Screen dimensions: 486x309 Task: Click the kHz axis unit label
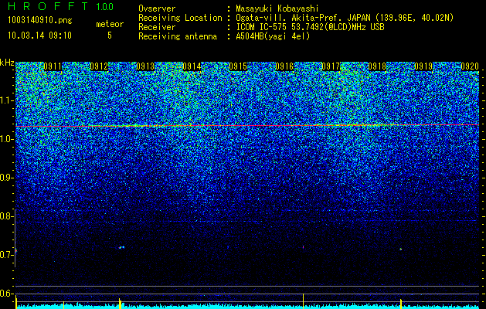click(7, 63)
